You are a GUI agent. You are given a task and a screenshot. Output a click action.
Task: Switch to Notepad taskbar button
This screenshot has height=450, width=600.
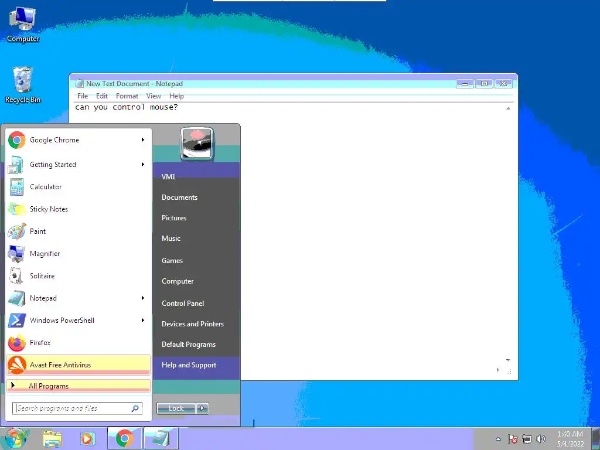point(161,438)
